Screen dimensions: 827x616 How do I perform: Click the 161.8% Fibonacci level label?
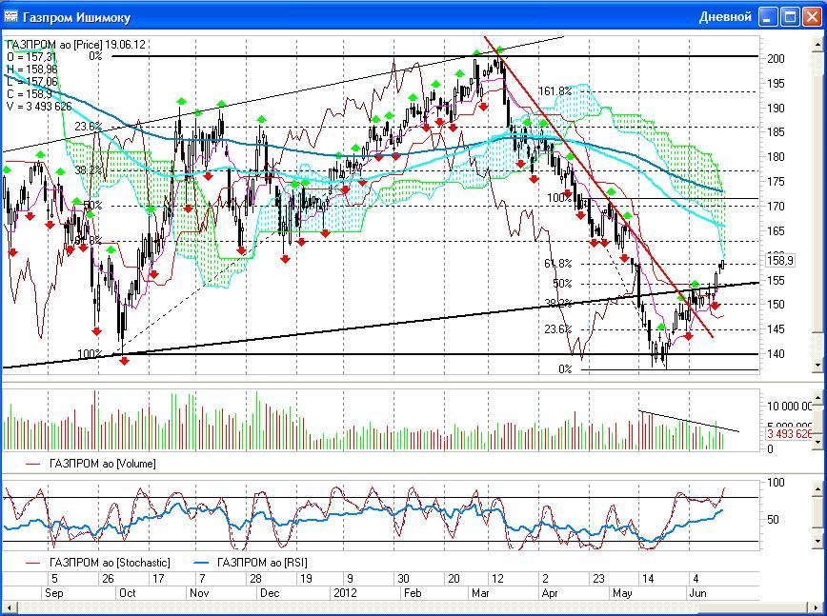click(555, 91)
